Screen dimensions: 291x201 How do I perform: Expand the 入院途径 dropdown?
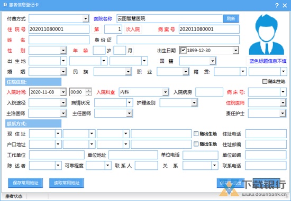pyautogui.click(x=63, y=103)
